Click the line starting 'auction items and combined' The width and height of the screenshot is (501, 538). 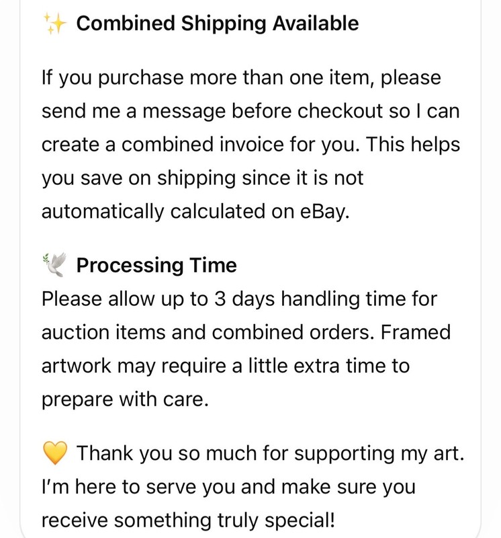click(x=246, y=332)
